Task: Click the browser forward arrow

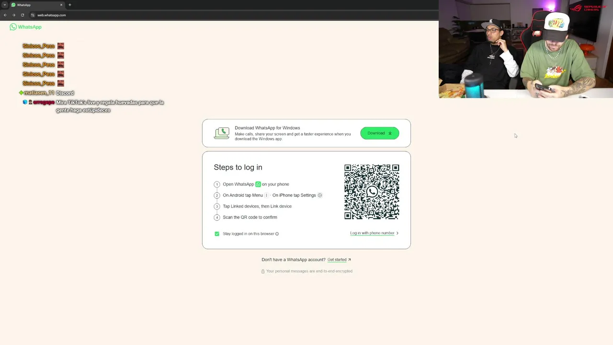Action: 14,15
